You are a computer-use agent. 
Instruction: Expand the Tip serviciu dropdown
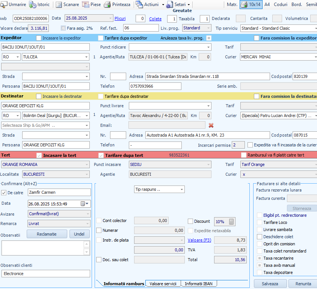315,28
